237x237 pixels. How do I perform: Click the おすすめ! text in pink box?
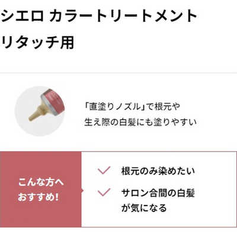tap(39, 197)
